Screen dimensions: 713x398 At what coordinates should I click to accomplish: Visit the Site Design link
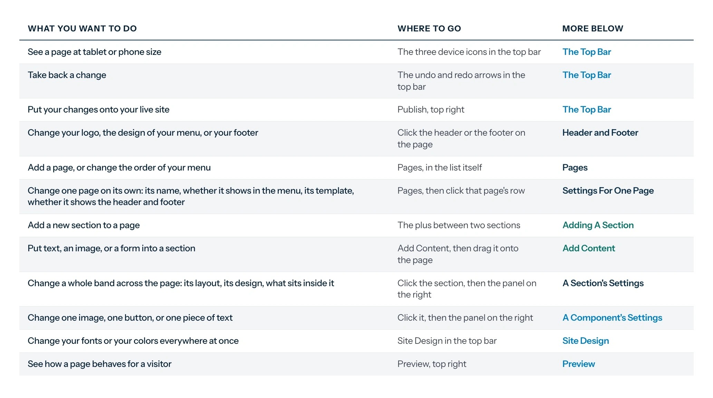586,341
